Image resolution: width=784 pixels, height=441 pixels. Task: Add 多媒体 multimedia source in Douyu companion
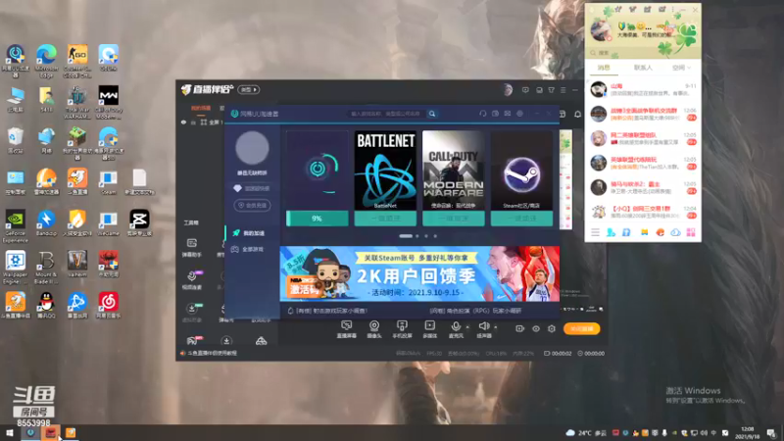point(429,329)
